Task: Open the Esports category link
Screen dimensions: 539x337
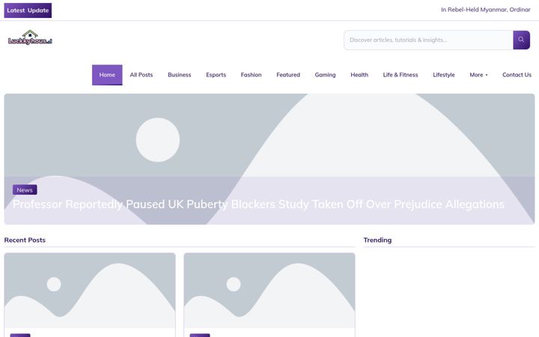Action: point(216,75)
